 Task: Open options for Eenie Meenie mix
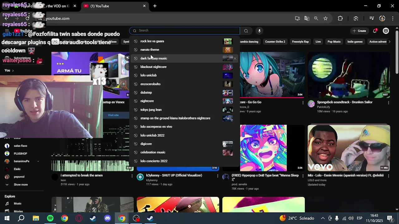coord(388,176)
